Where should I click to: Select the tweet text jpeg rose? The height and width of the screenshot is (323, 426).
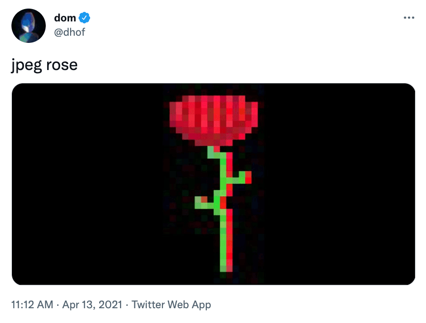tap(44, 65)
